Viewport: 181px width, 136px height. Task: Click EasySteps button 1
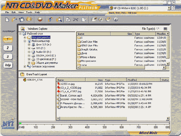8,39
